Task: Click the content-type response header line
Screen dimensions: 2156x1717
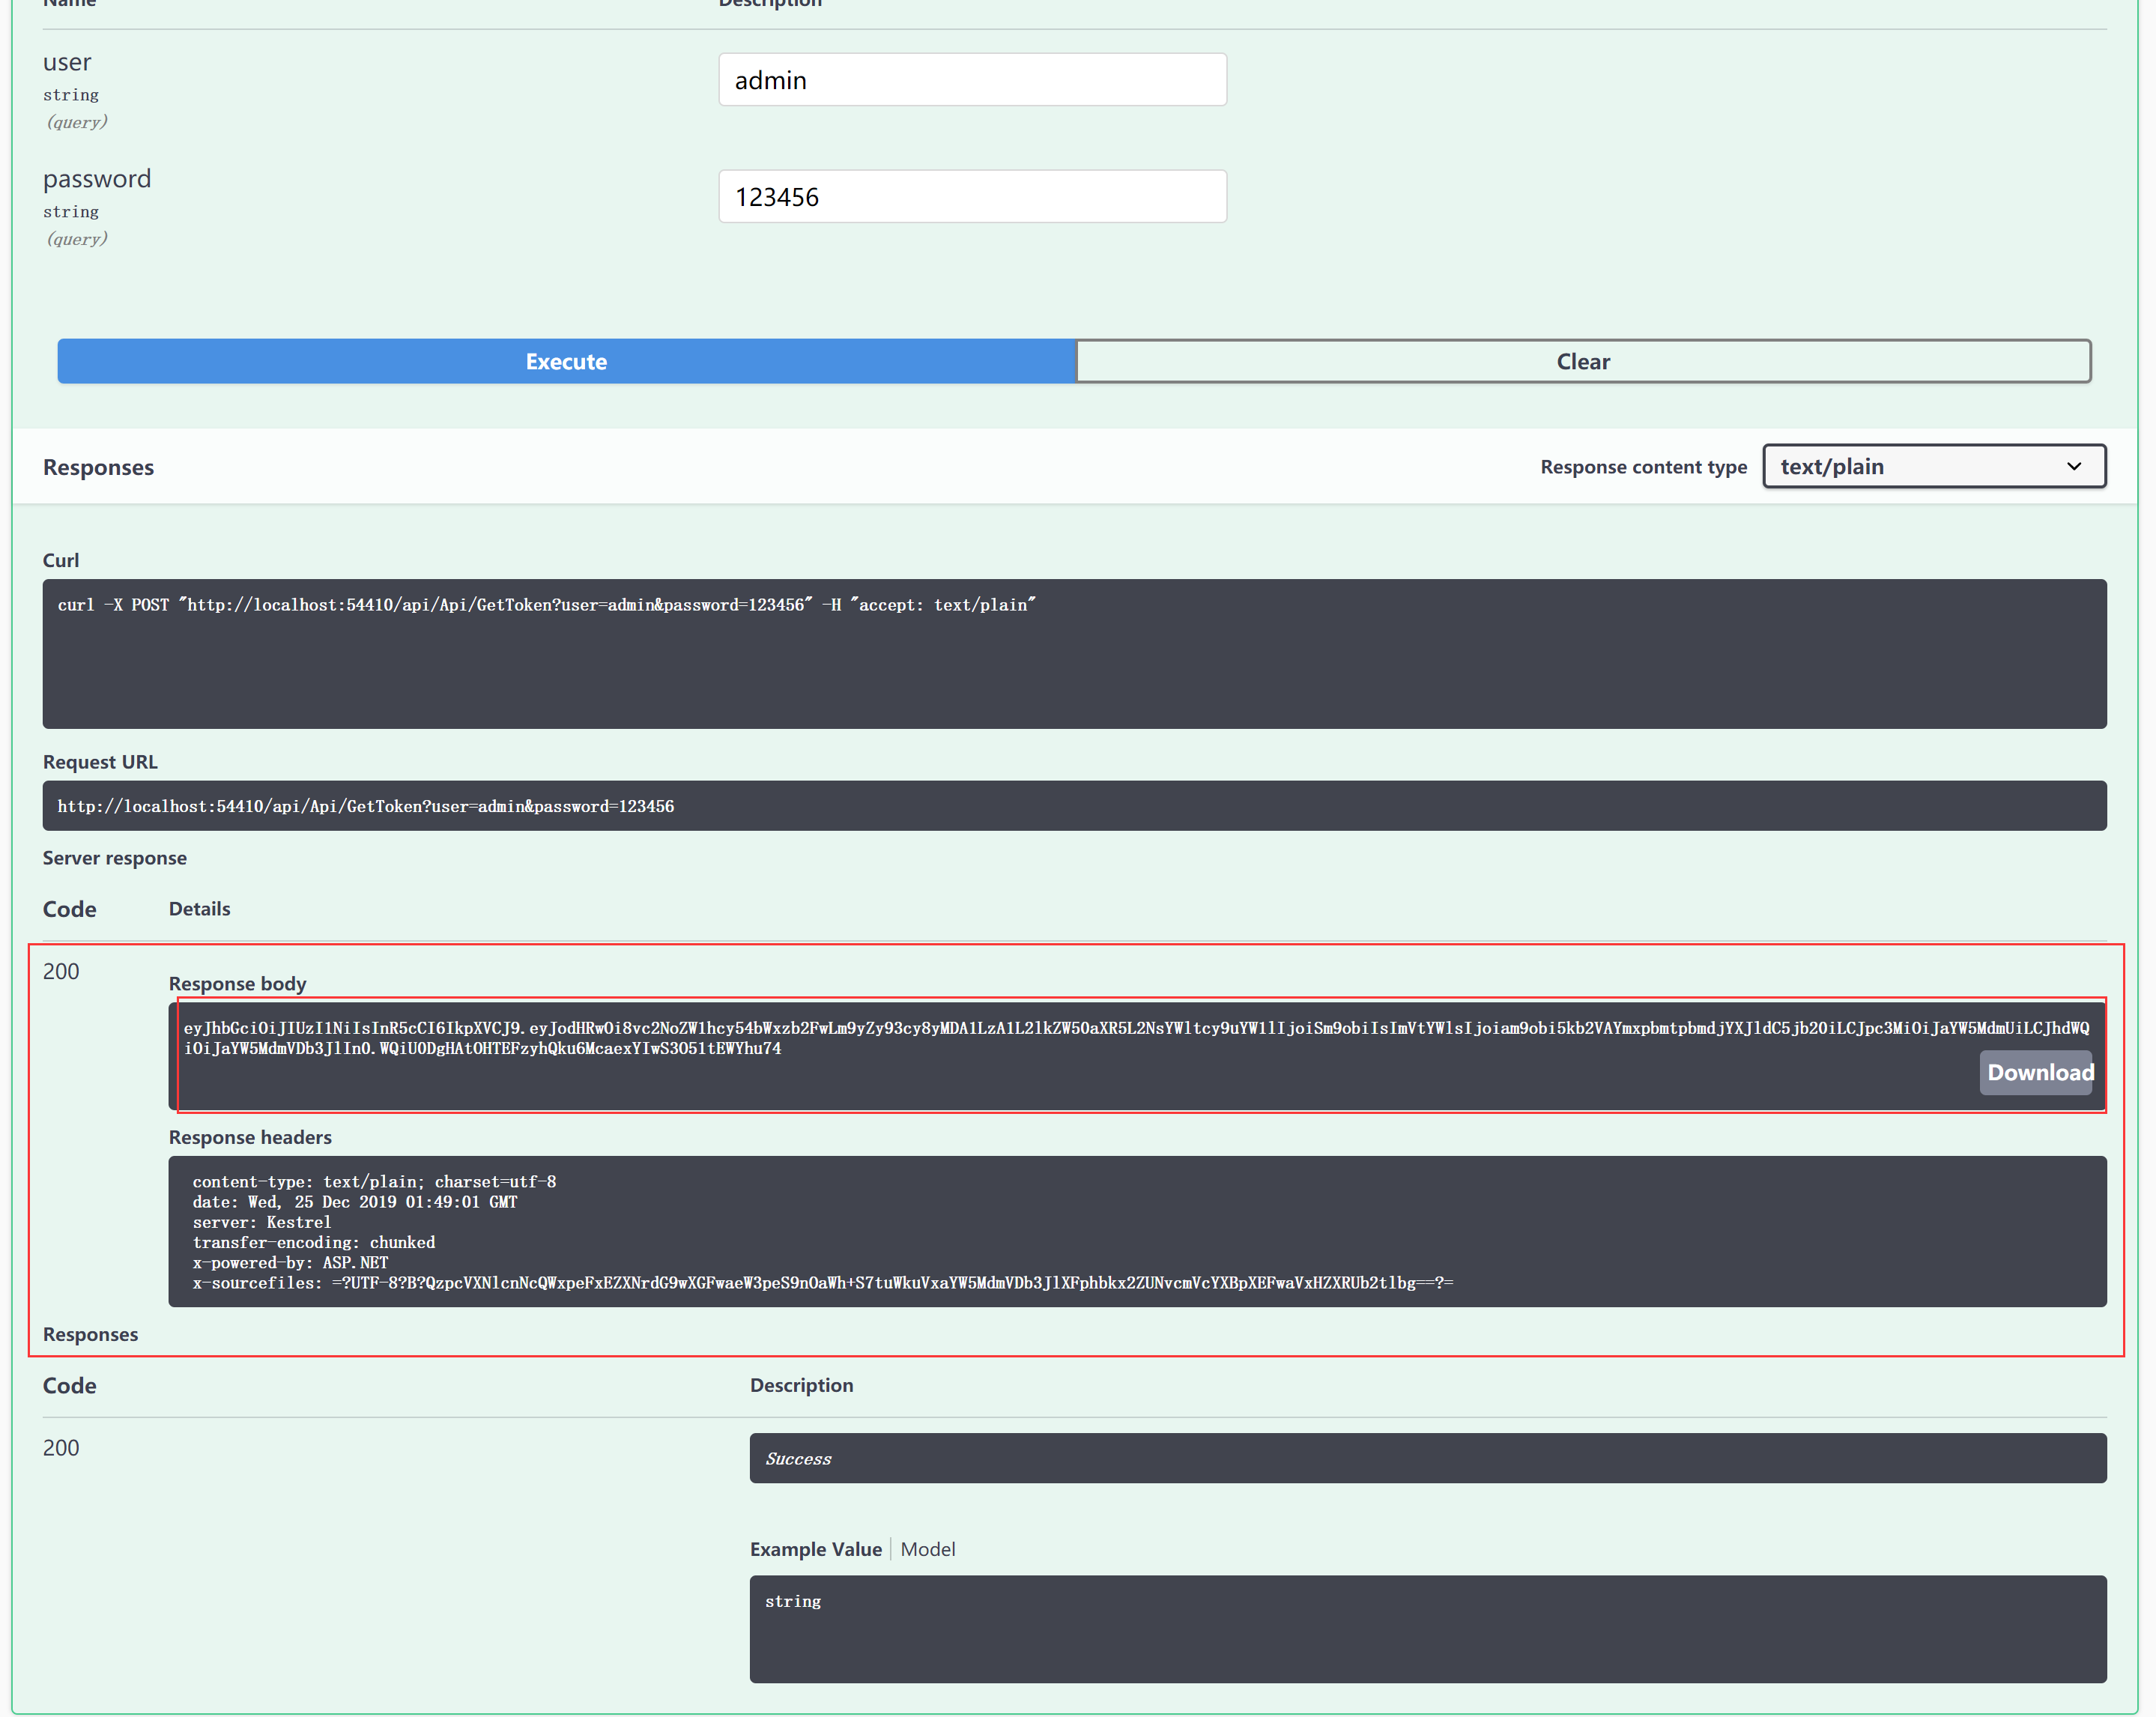Action: (374, 1182)
